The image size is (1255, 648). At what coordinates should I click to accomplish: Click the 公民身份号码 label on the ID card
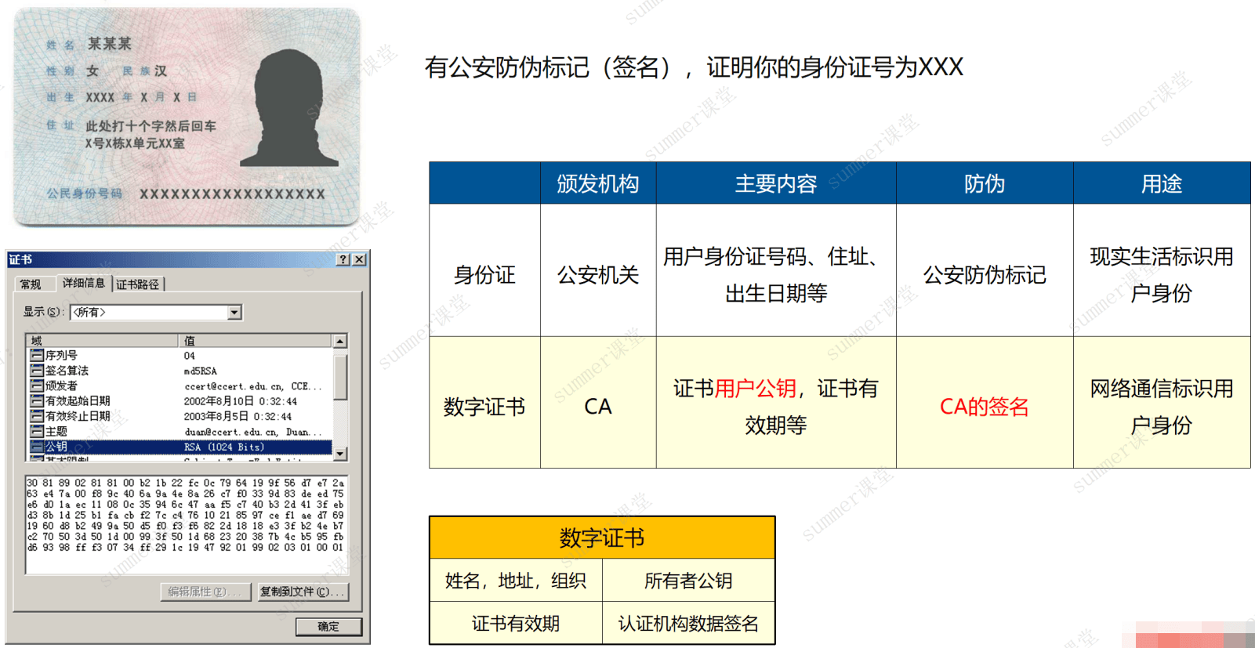click(85, 194)
